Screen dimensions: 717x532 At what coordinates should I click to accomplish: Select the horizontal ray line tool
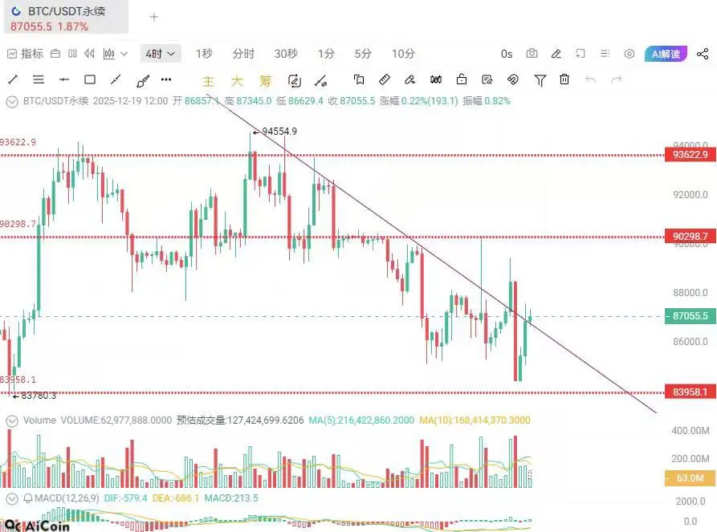[64, 80]
